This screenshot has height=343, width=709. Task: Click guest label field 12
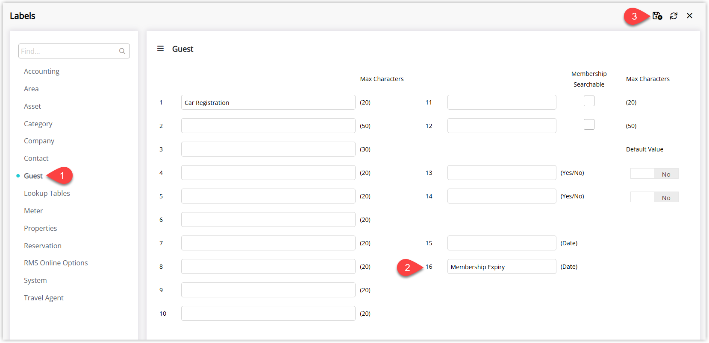click(502, 126)
